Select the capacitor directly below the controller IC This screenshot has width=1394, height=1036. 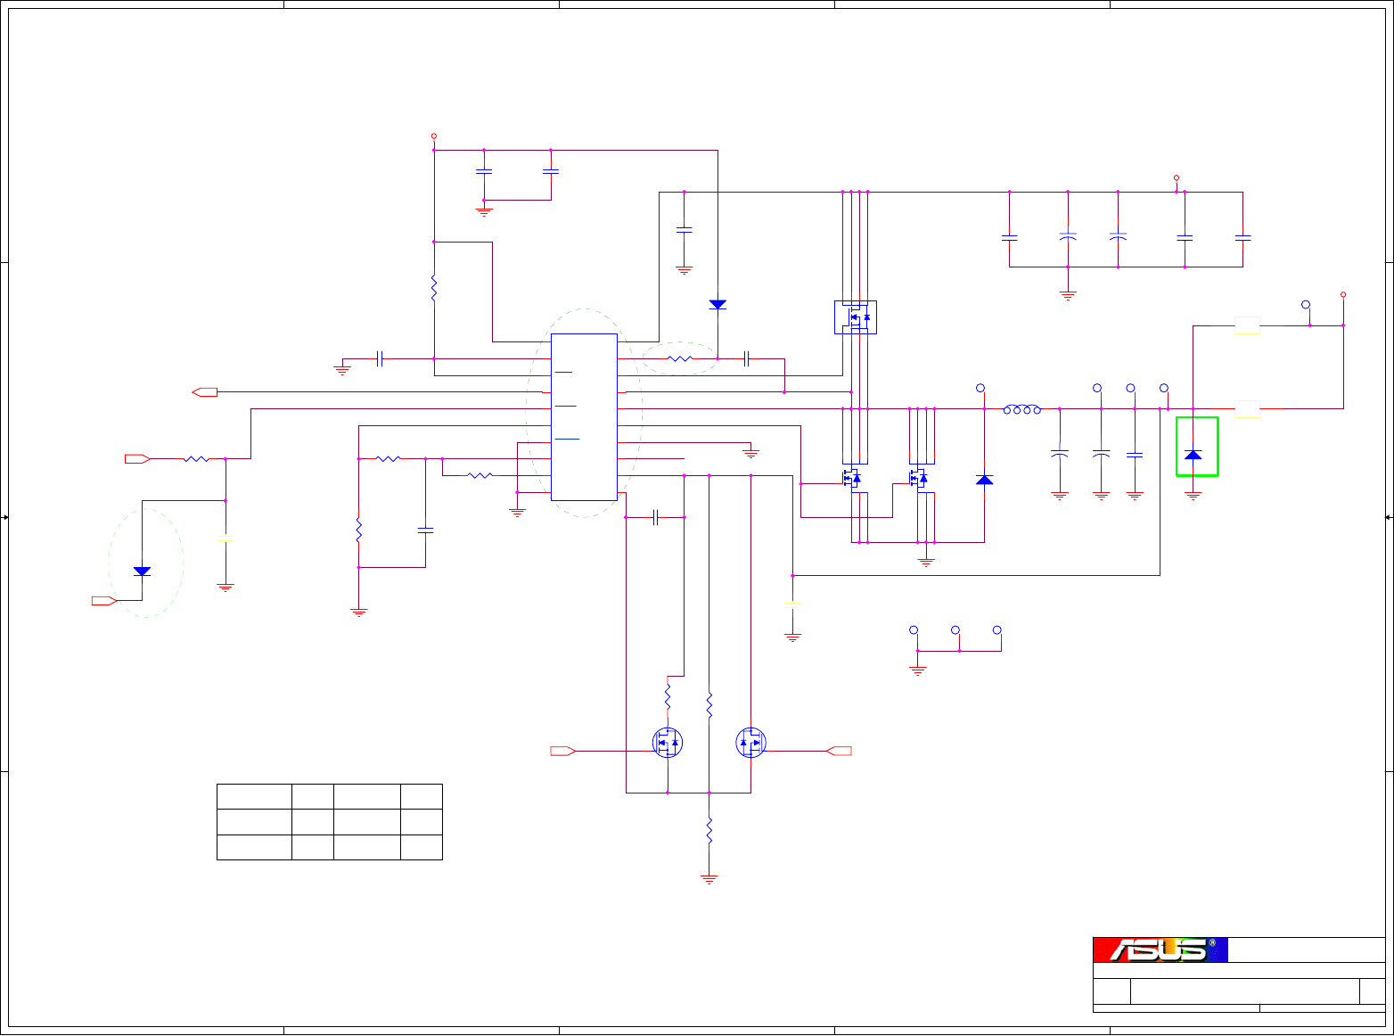[x=655, y=517]
